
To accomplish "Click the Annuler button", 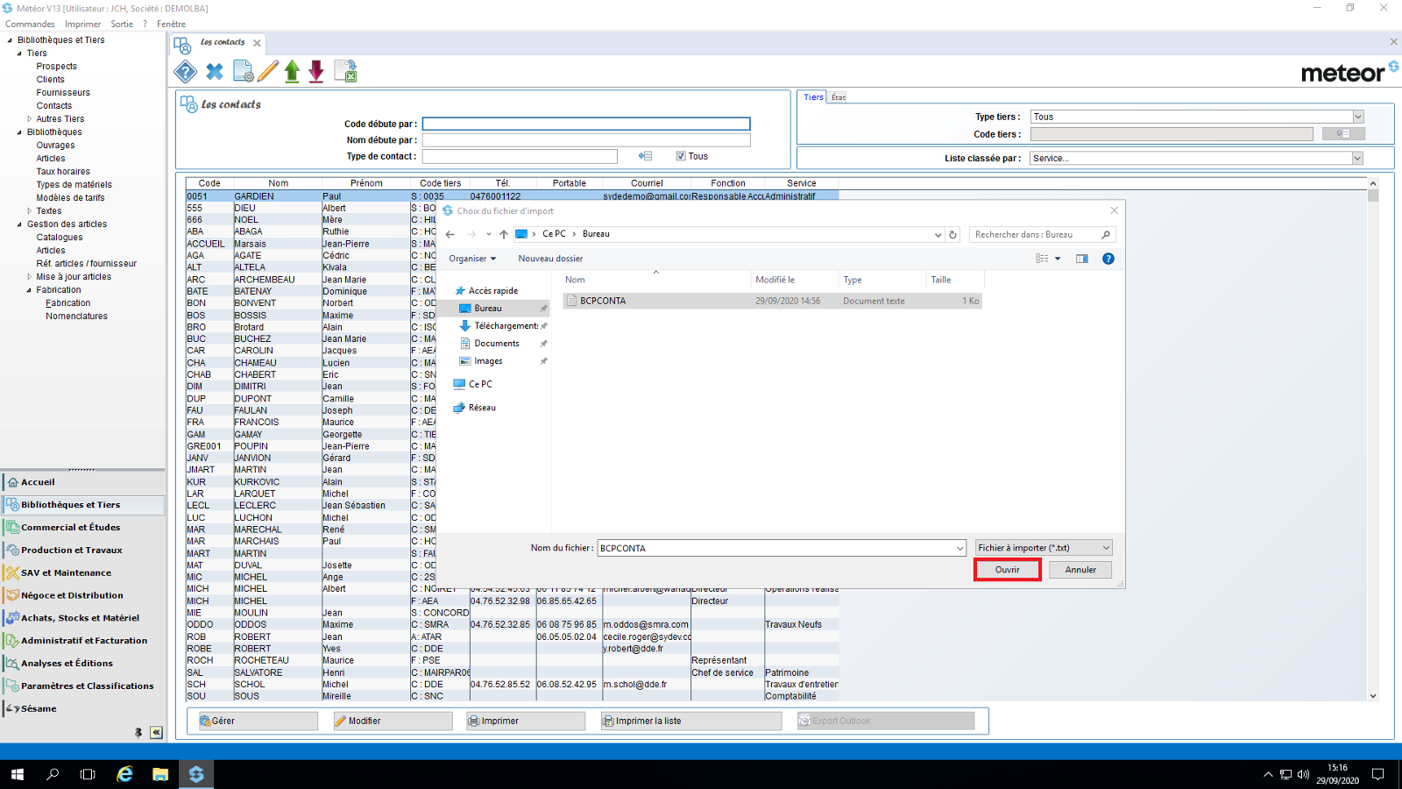I will 1080,570.
